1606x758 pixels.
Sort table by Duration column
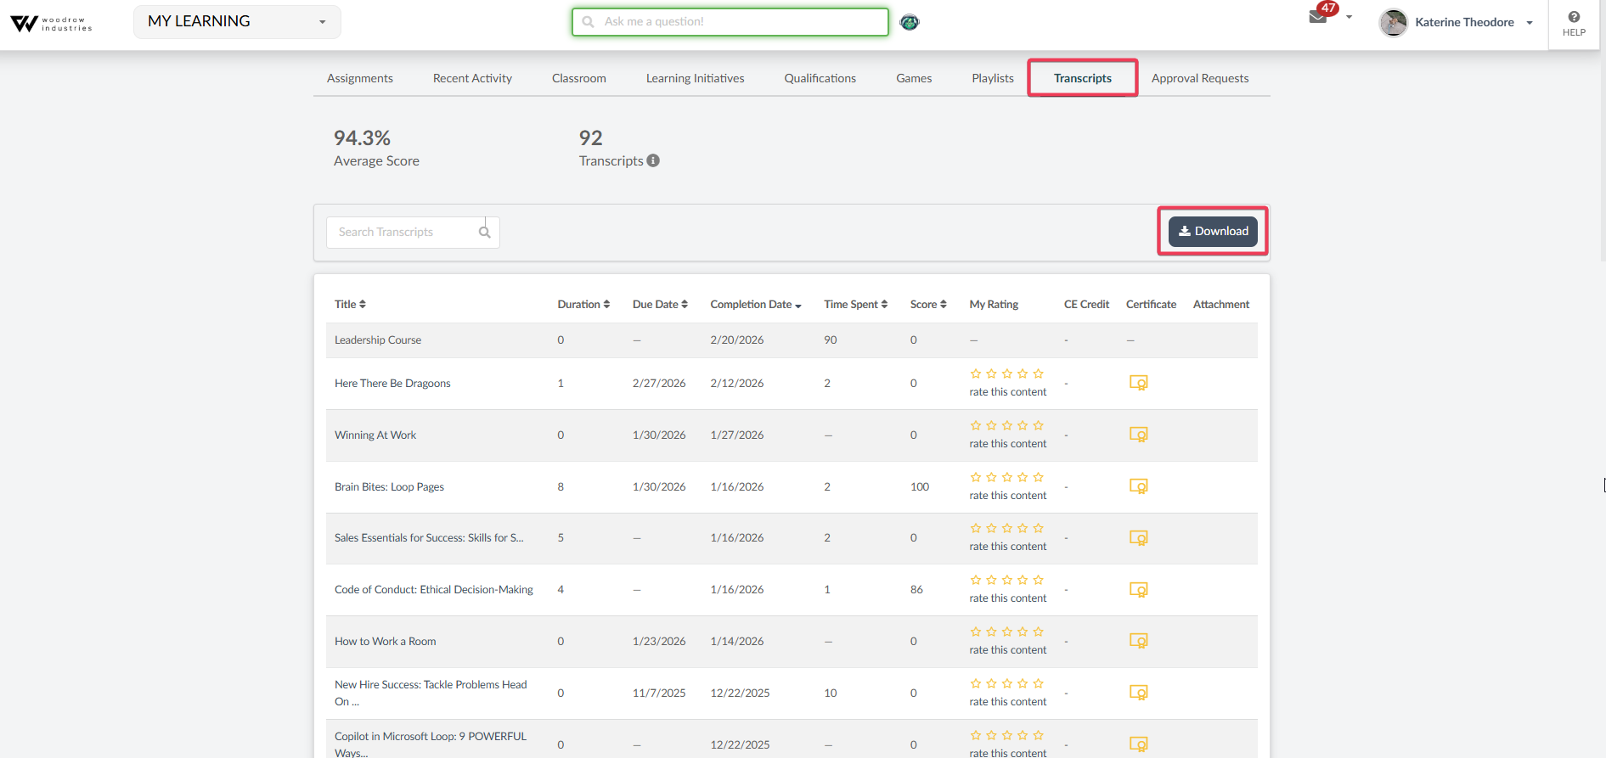click(583, 304)
